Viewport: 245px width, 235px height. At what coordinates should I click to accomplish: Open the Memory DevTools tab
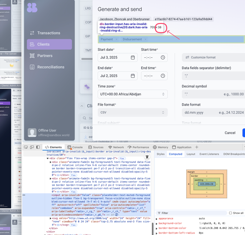point(160,147)
